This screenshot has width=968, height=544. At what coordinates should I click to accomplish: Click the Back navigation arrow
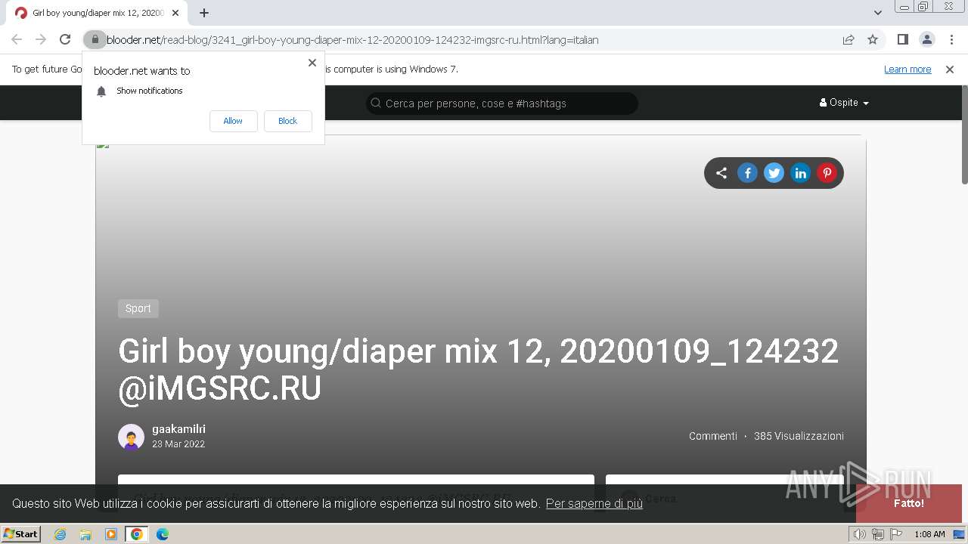point(17,39)
